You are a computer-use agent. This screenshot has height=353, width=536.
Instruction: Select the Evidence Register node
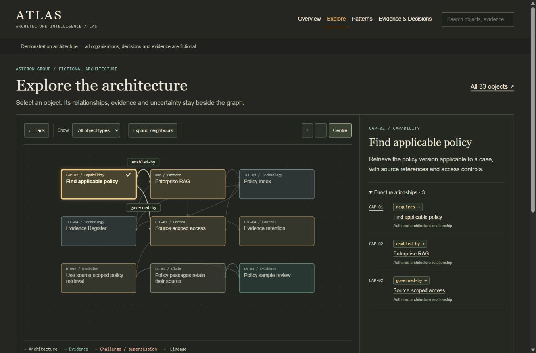click(99, 231)
